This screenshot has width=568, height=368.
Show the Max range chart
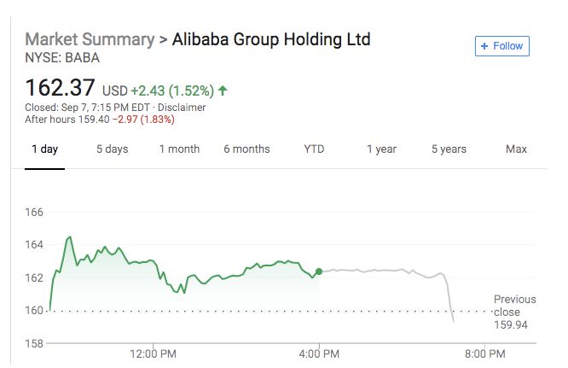(516, 149)
